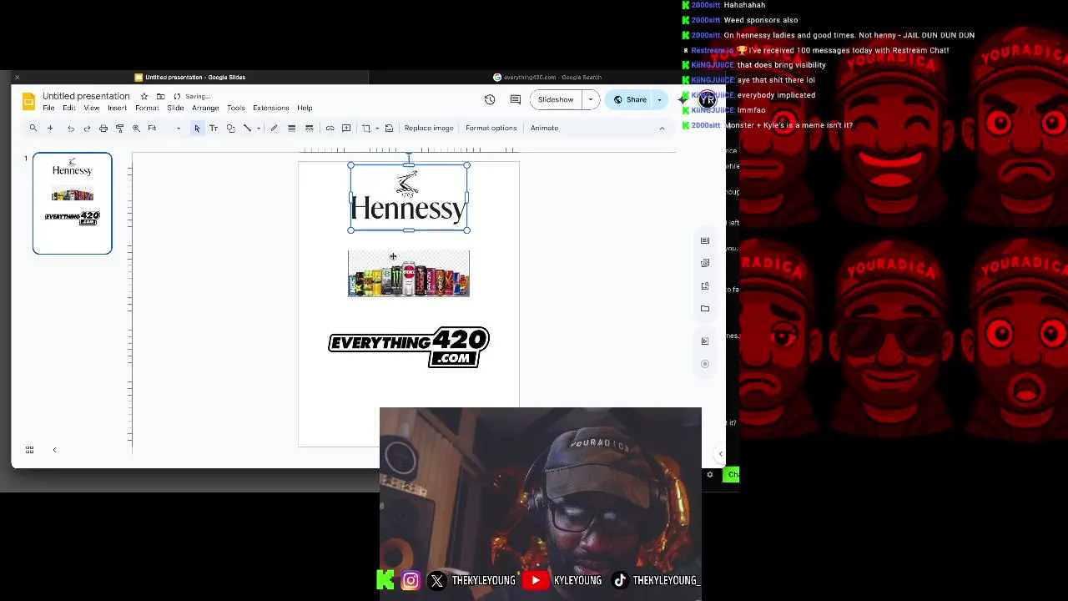
Task: Open the Extensions menu
Action: coord(271,108)
